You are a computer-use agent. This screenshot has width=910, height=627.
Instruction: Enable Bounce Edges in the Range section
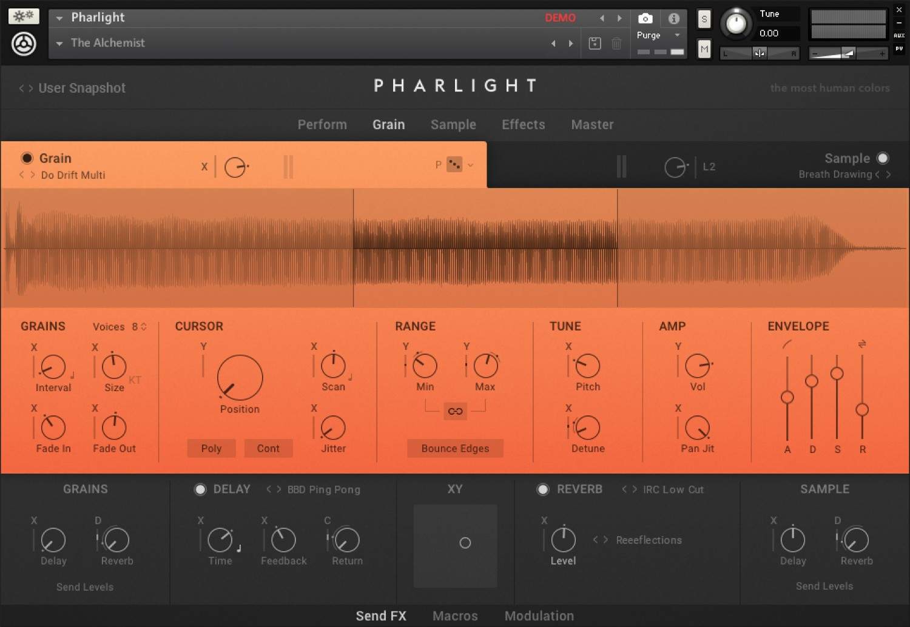tap(455, 448)
